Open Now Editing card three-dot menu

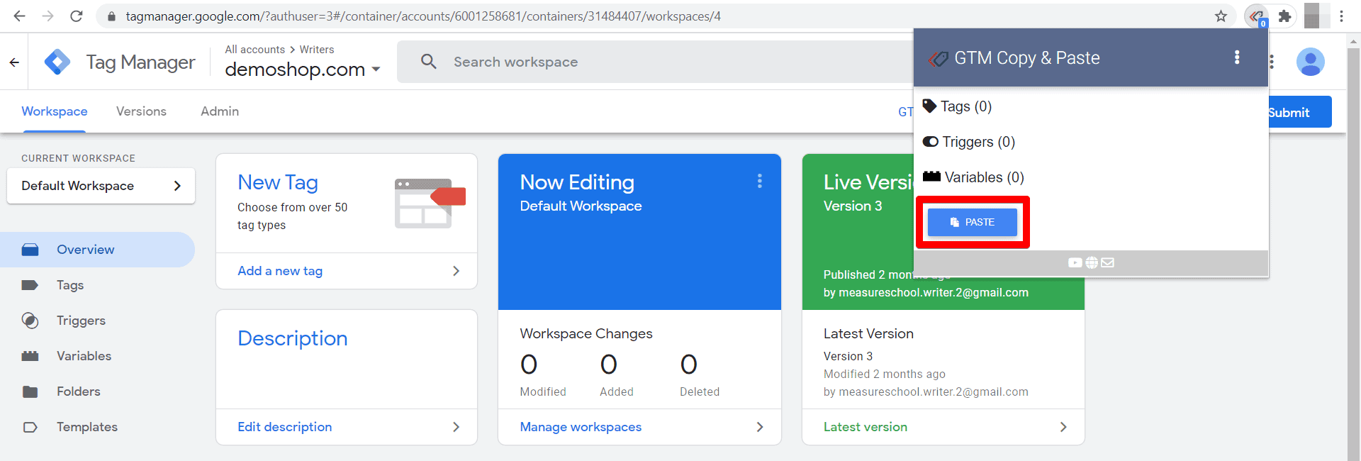tap(759, 182)
